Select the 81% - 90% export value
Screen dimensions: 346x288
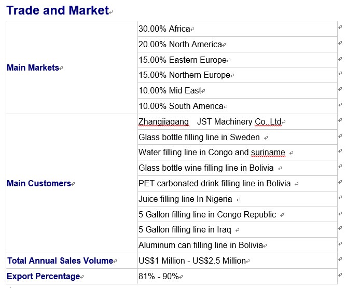coord(159,276)
